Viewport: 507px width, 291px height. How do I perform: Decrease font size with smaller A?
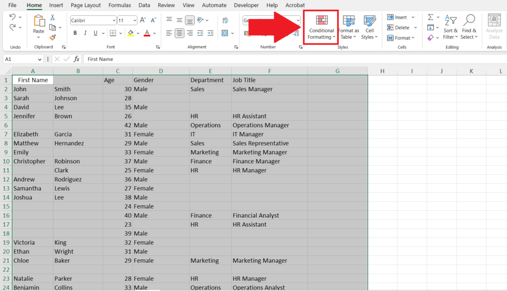tap(153, 20)
